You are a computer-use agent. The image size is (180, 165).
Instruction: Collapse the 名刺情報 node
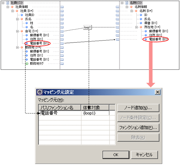127,7
